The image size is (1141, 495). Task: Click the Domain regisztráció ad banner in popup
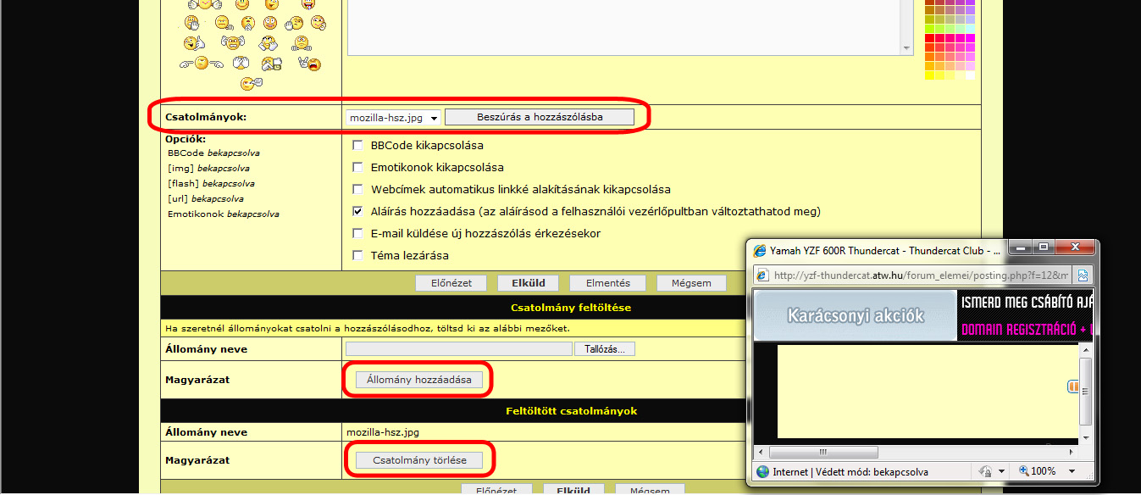(x=1026, y=316)
